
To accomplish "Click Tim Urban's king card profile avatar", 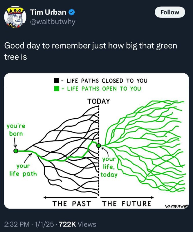I will (15, 17).
